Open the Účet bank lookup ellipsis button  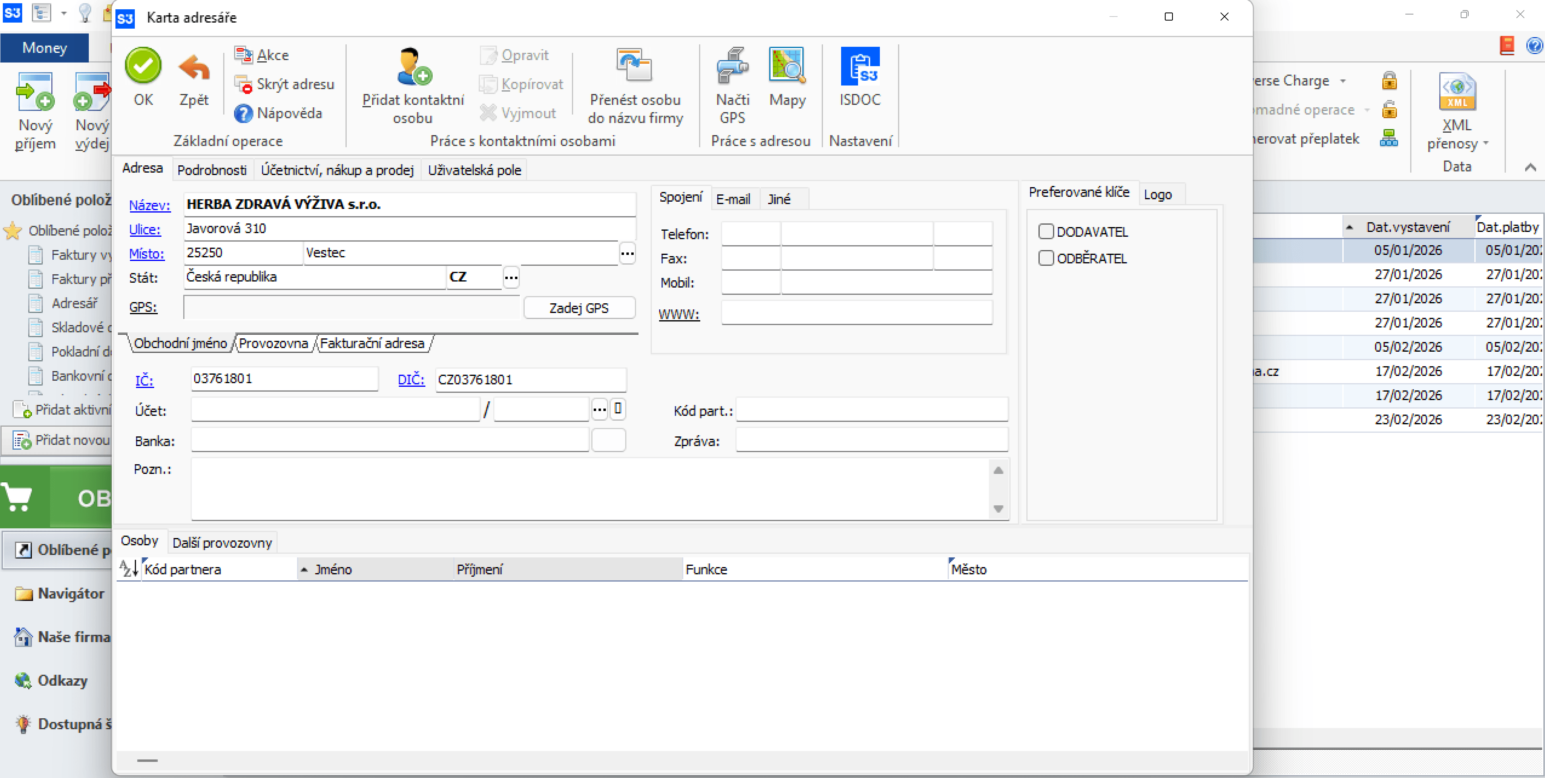pyautogui.click(x=599, y=409)
